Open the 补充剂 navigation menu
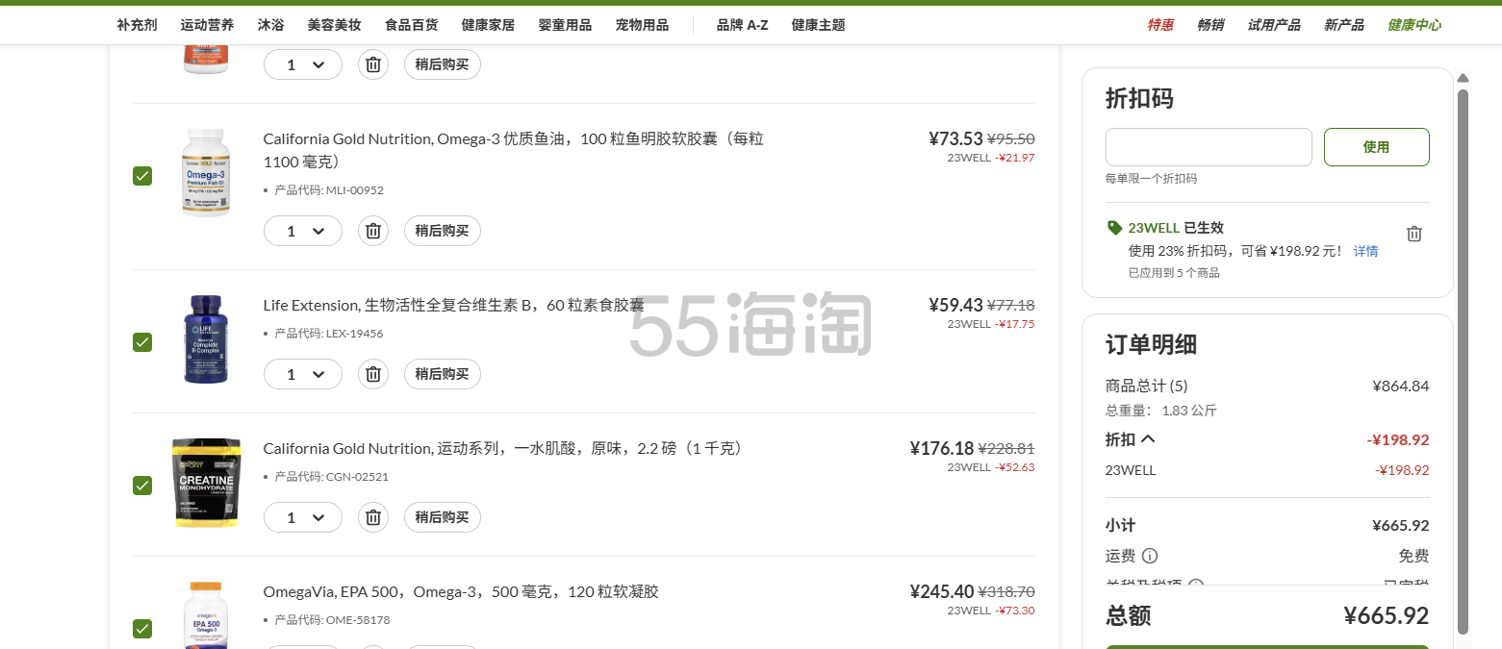This screenshot has height=649, width=1502. [137, 25]
